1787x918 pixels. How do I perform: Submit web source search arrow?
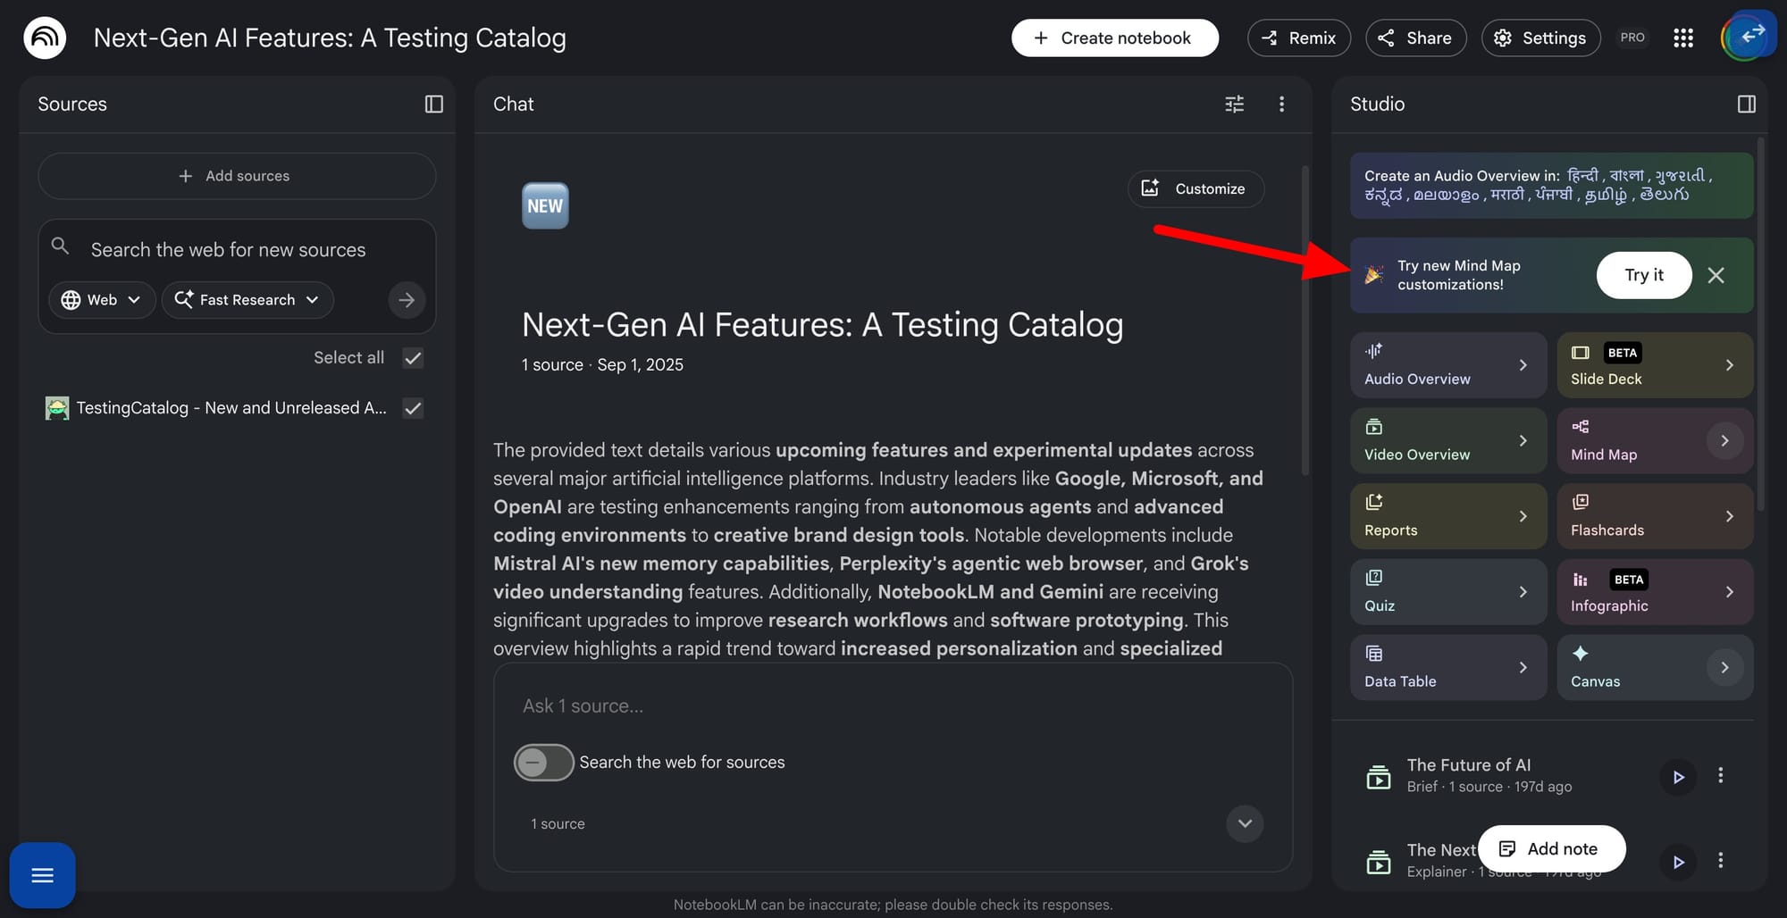click(x=407, y=300)
